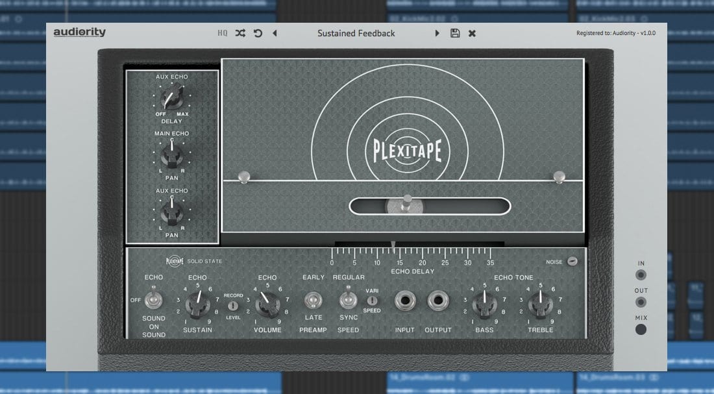Click the small Record Level knob
Image resolution: width=714 pixels, height=394 pixels.
233,306
